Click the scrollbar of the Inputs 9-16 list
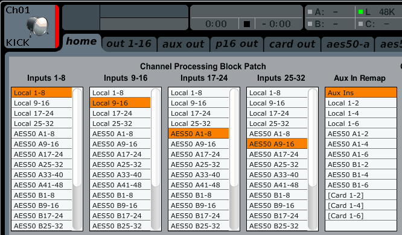This screenshot has width=402, height=235. coord(156,158)
